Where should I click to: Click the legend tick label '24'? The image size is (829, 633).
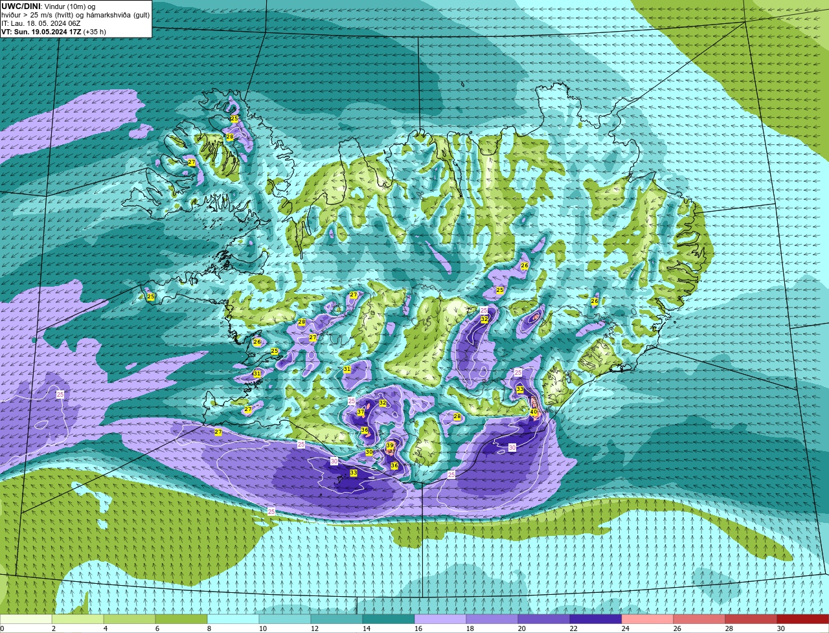coord(626,628)
